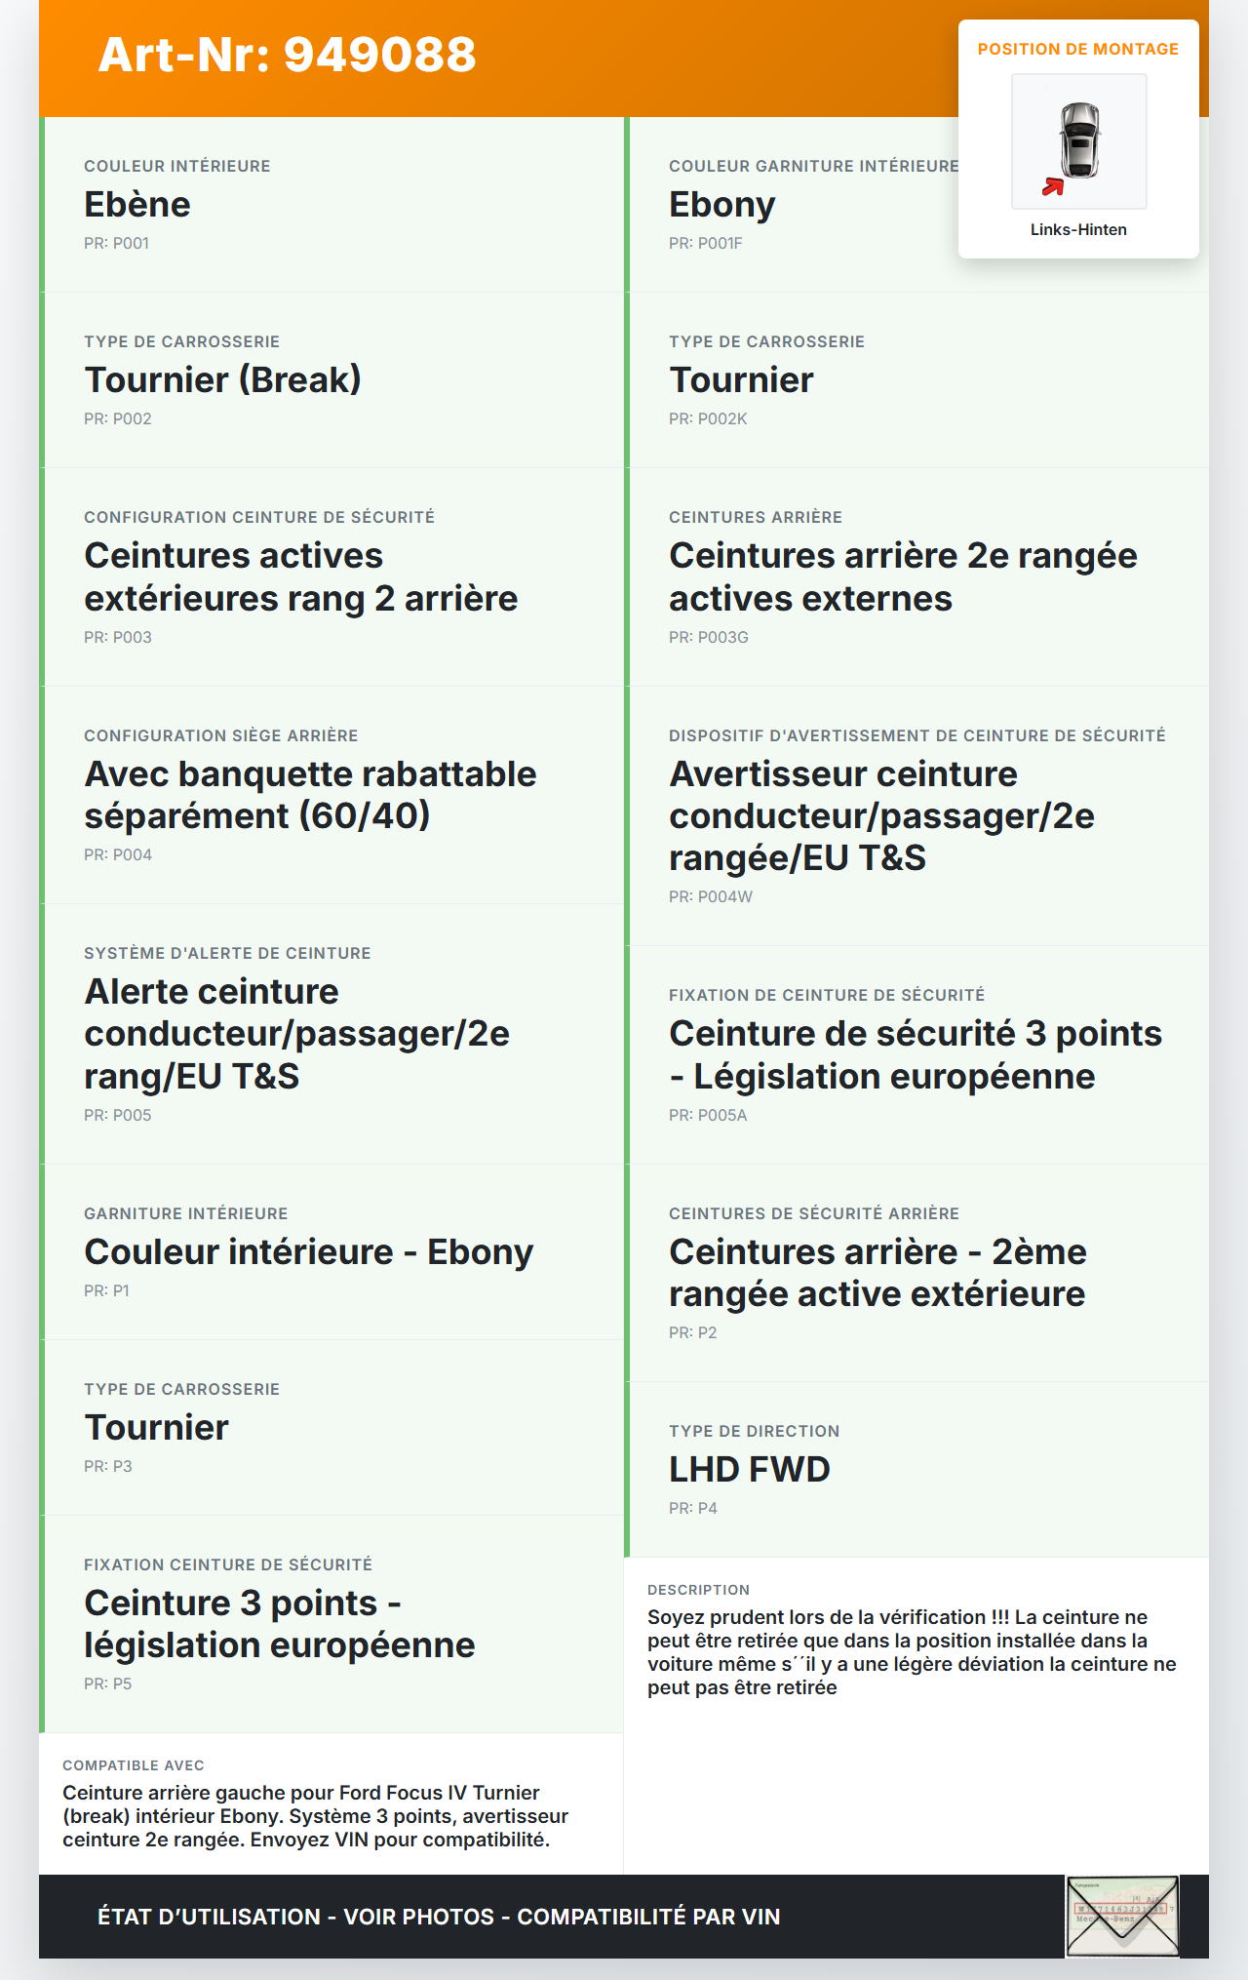
Task: Select the Avertisseur ceinture entry PR P004W
Action: 881,815
